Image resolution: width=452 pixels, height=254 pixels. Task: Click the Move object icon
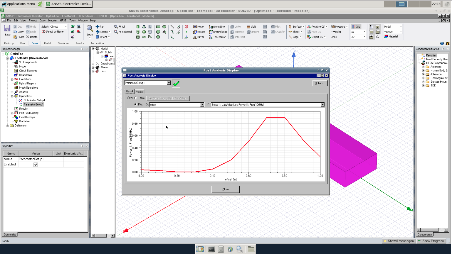195,27
